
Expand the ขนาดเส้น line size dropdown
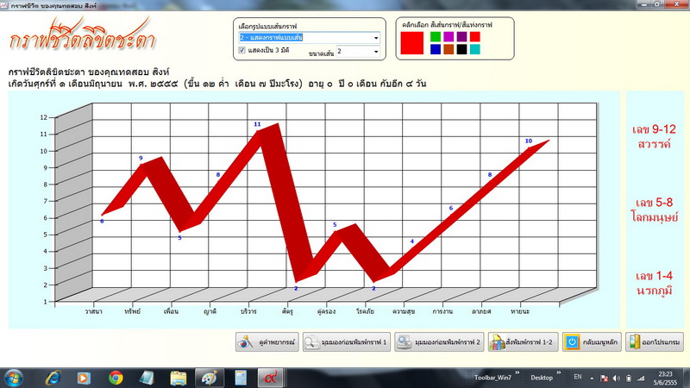tap(376, 52)
